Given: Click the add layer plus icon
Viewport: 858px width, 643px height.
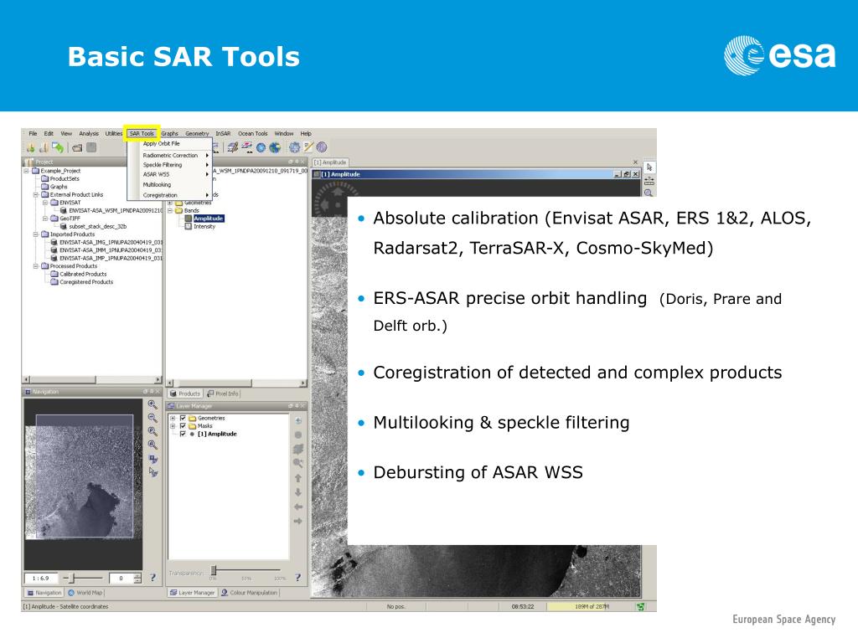Looking at the screenshot, I should [298, 421].
